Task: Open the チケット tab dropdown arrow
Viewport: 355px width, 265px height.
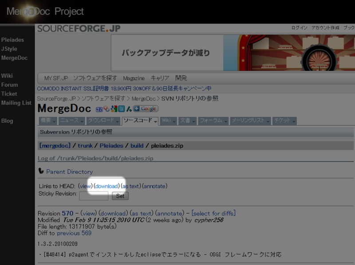Action: tap(294, 122)
